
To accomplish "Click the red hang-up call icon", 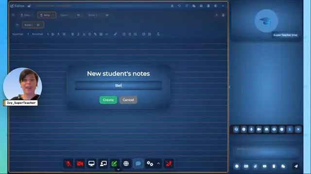I will tap(169, 163).
